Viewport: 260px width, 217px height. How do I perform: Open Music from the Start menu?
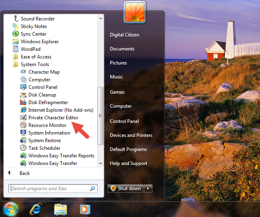(x=116, y=77)
